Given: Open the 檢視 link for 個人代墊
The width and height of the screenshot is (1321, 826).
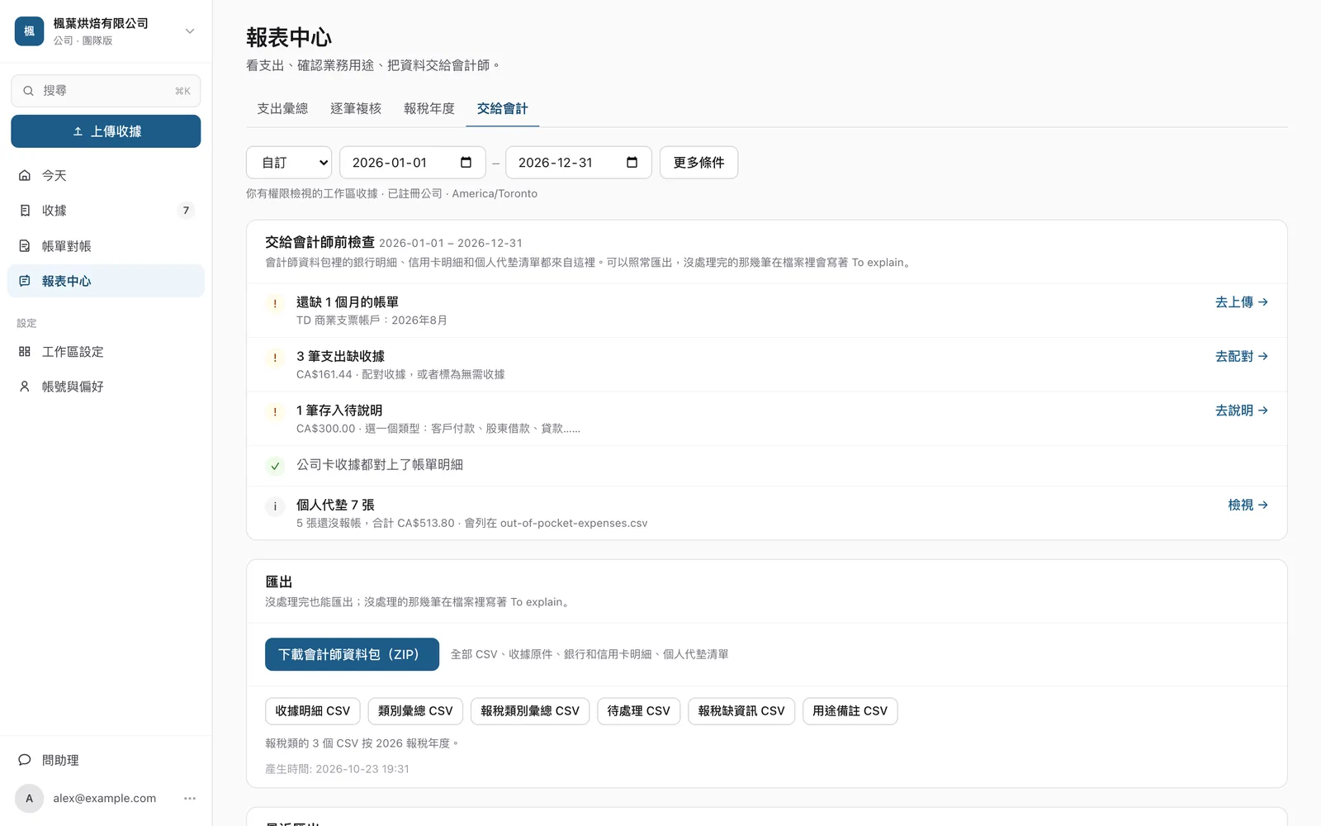Looking at the screenshot, I should coord(1248,505).
